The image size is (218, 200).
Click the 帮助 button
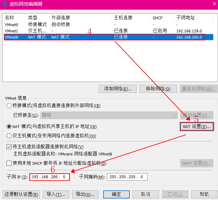point(204,194)
